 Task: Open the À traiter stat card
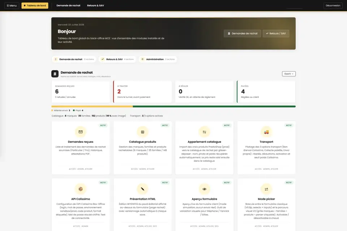click(142, 92)
